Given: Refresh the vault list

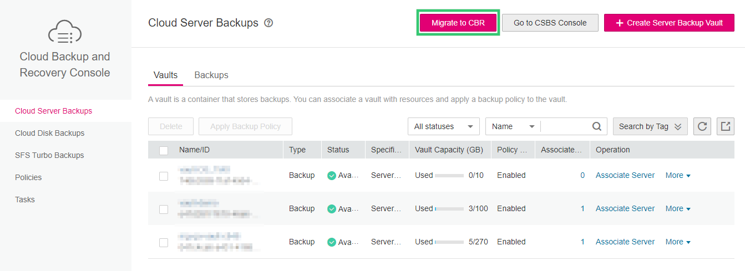Looking at the screenshot, I should click(x=702, y=126).
